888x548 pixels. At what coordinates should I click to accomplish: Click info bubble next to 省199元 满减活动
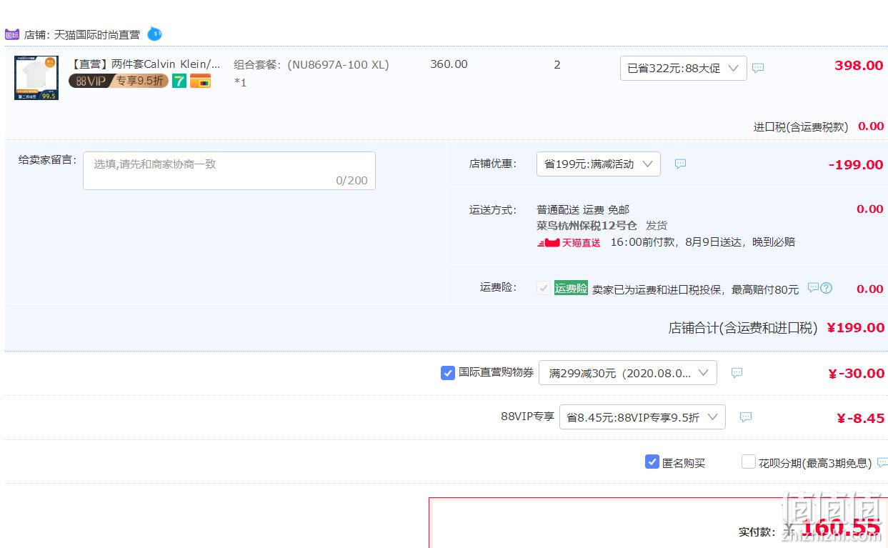point(680,164)
